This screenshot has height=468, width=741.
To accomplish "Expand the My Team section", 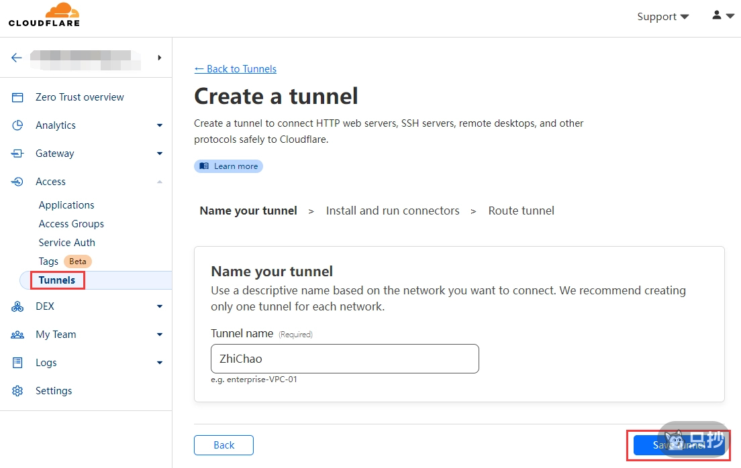I will [160, 335].
